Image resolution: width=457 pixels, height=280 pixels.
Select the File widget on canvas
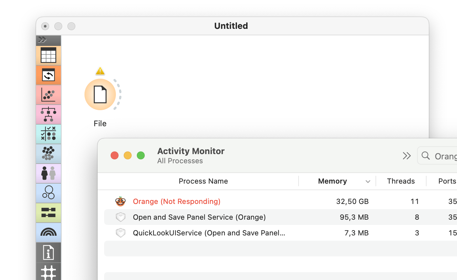click(x=100, y=94)
